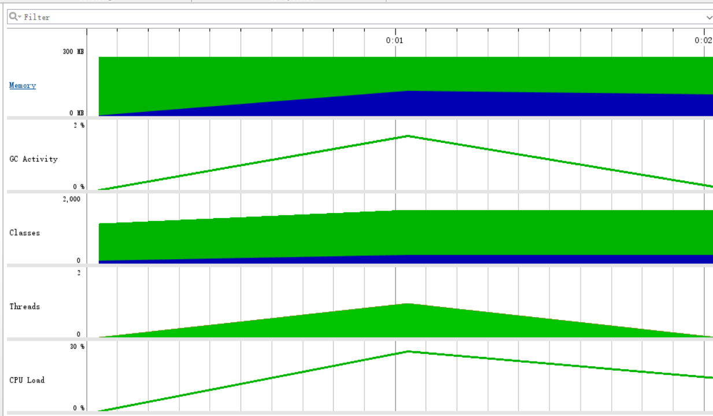Open the Filter field dropdown arrow
The height and width of the screenshot is (416, 713).
pyautogui.click(x=710, y=18)
